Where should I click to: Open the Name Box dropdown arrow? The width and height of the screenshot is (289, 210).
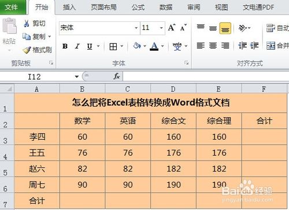click(77, 77)
